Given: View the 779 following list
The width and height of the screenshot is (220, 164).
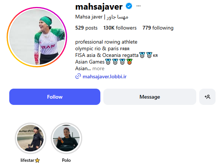Looking at the screenshot, I should pos(158,28).
